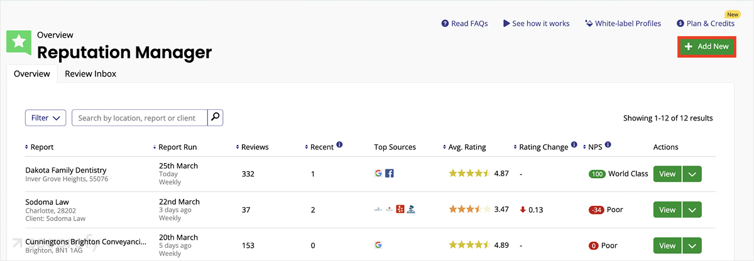Click the info icon next to Recent column
This screenshot has width=754, height=261.
click(x=339, y=145)
